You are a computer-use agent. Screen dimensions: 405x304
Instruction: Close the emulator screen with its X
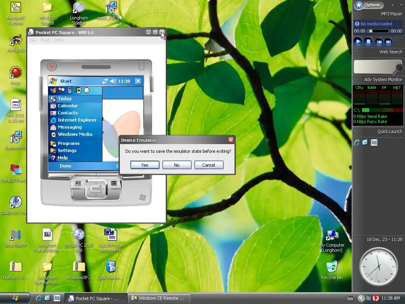pos(138,81)
